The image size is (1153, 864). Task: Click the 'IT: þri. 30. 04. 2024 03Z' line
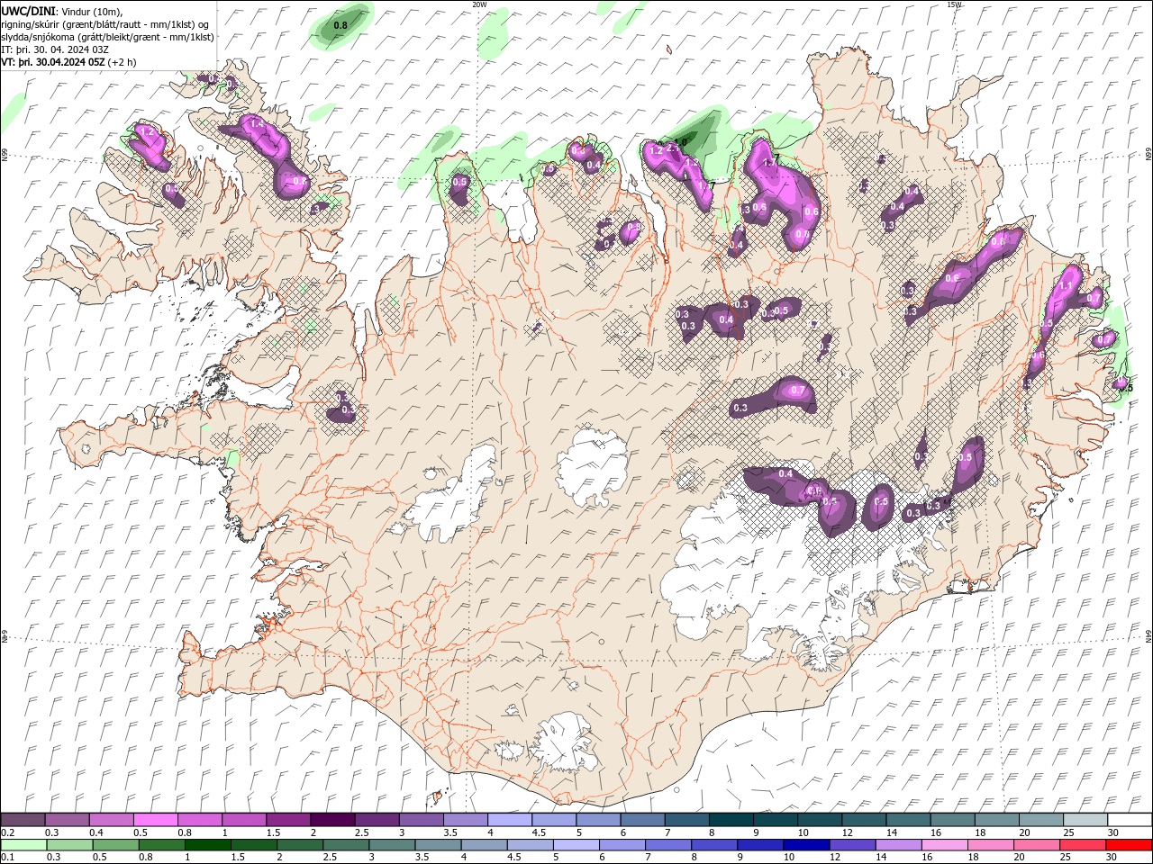tap(55, 49)
